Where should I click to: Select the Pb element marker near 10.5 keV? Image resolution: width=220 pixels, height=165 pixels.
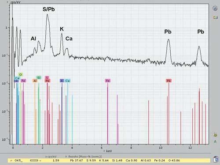tap(169, 81)
